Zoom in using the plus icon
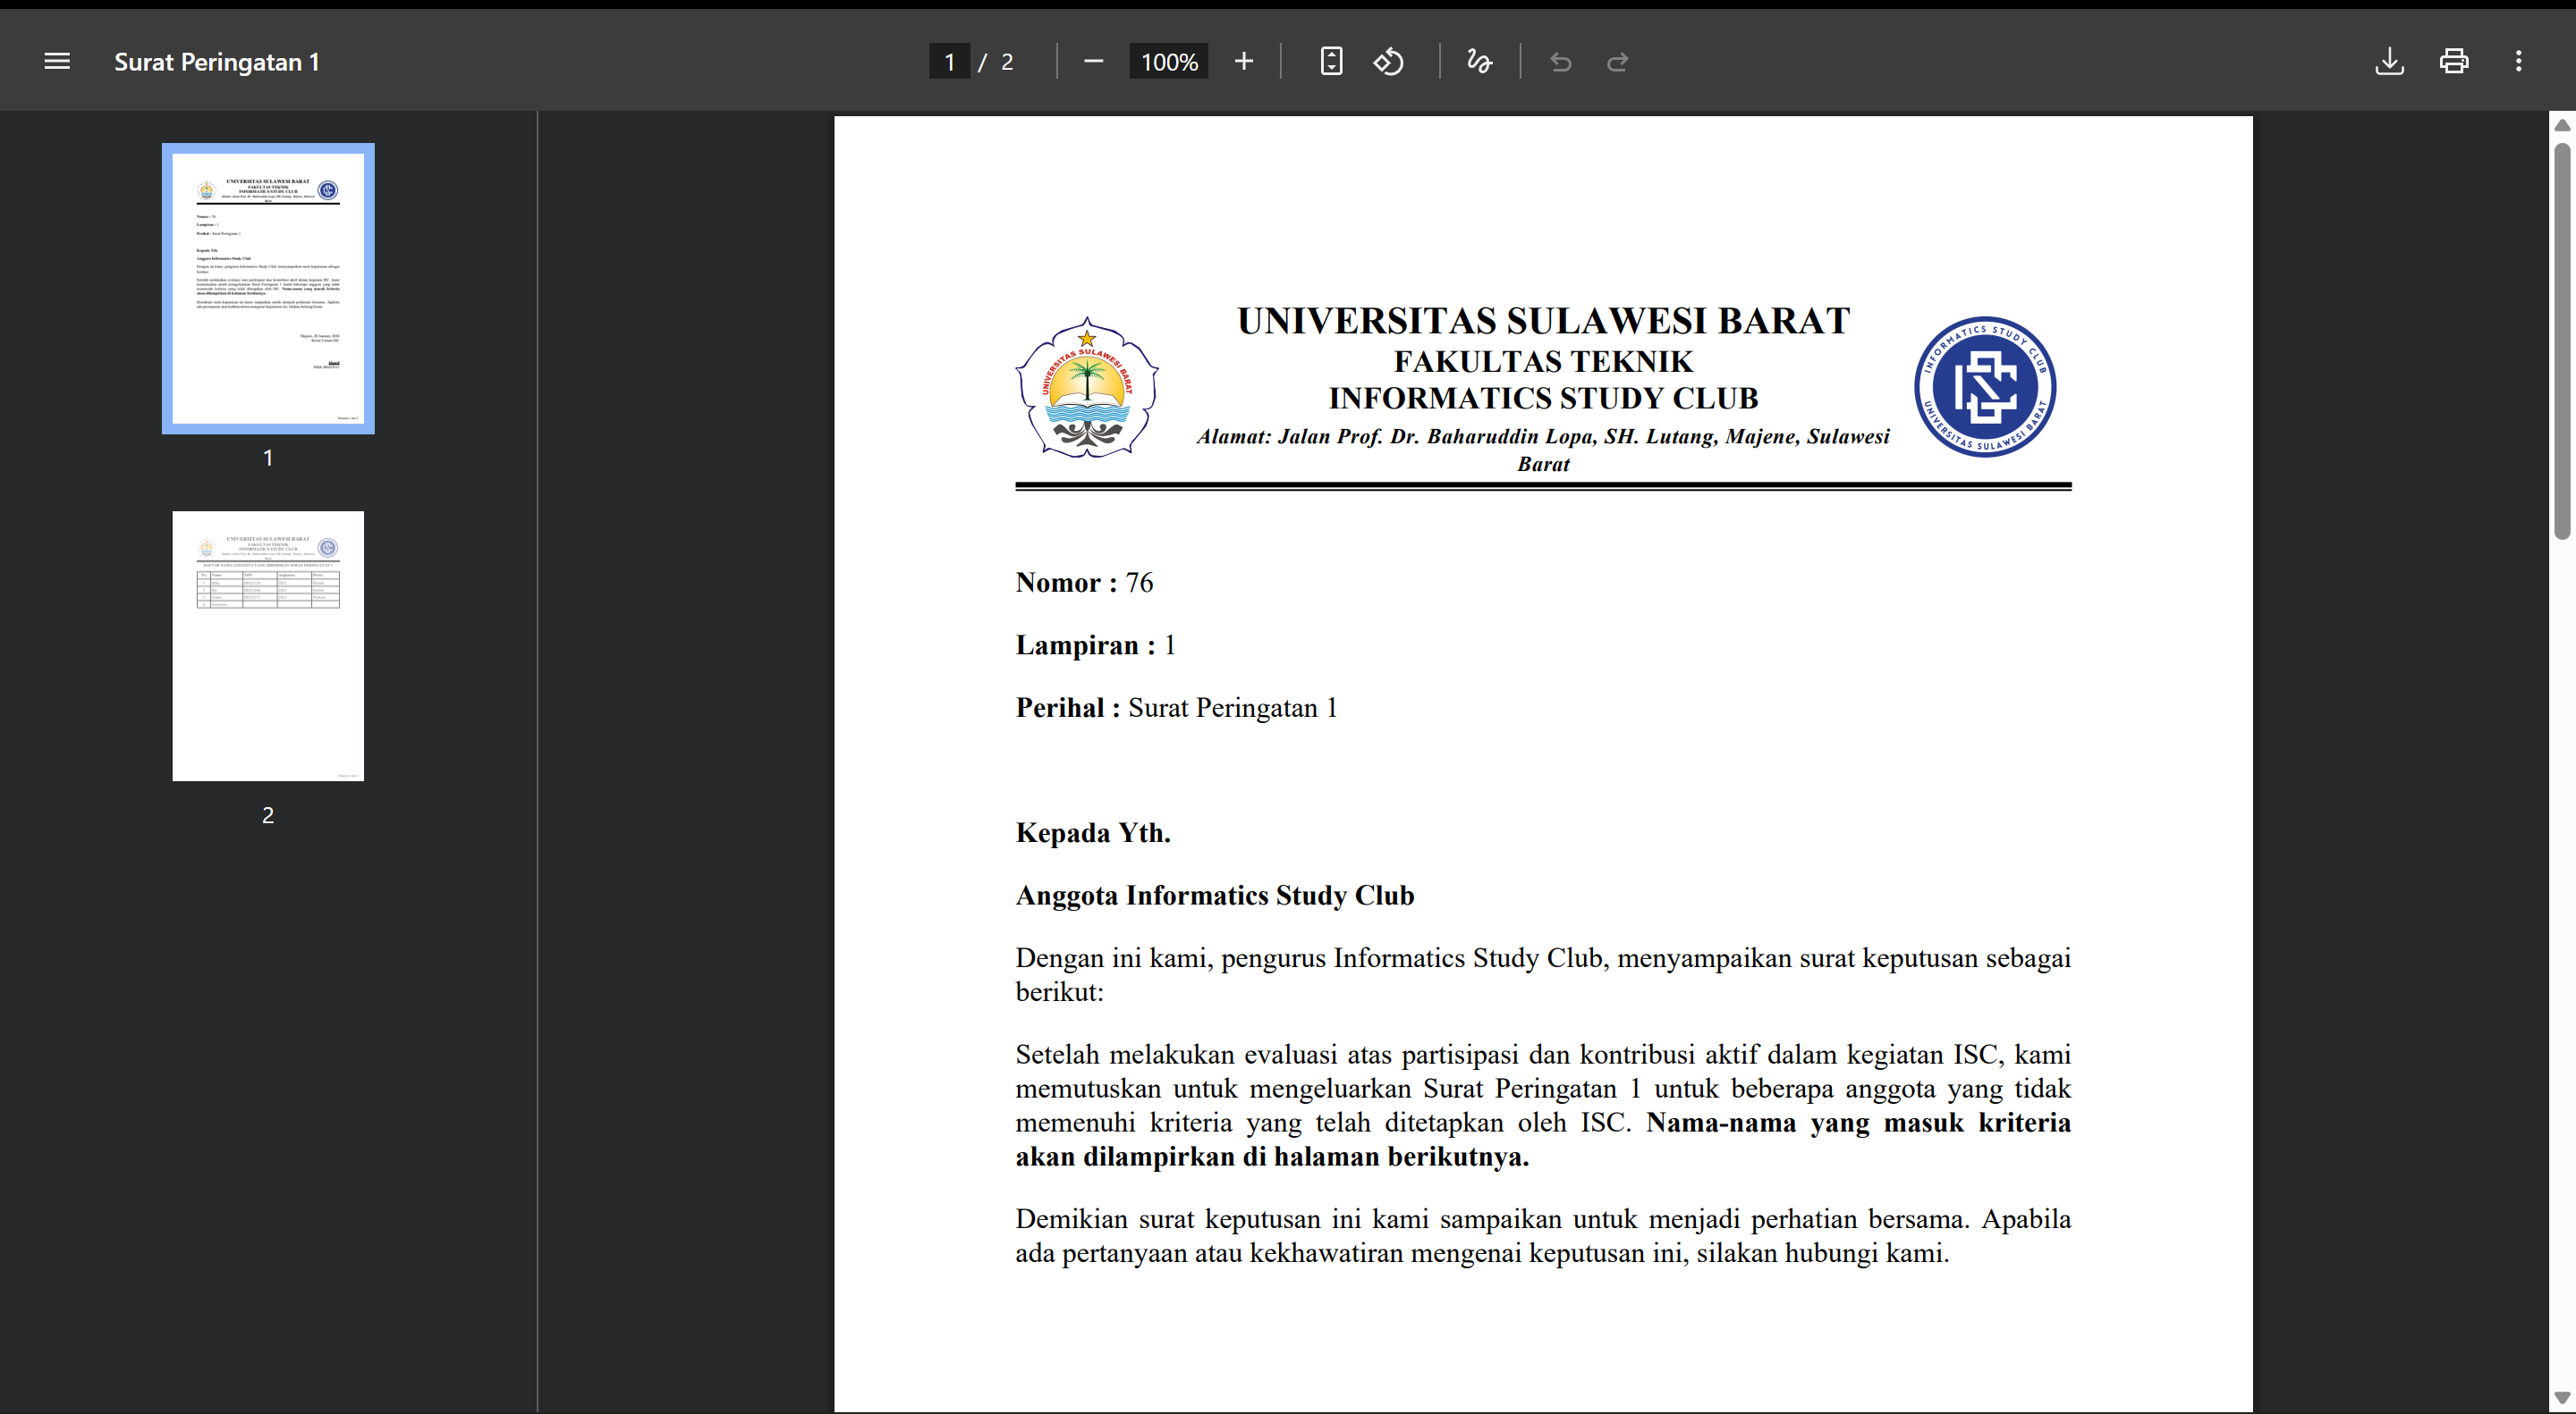 tap(1243, 61)
